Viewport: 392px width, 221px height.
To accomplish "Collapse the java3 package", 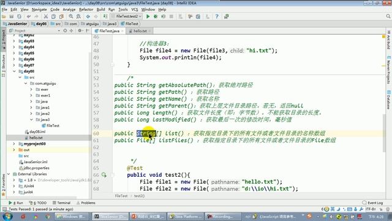I will 31,120.
